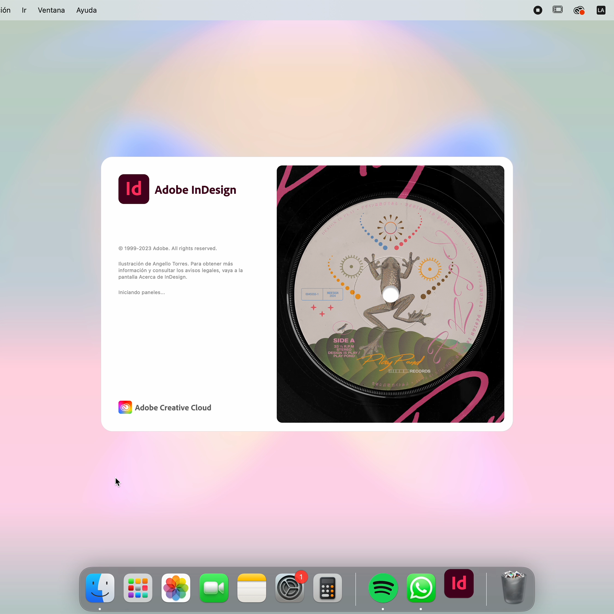Open the Trash in dock
This screenshot has height=614, width=614.
tap(514, 587)
